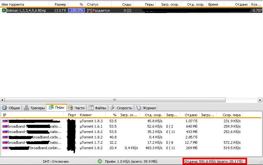Click the notepad icon on Журнал tab
This screenshot has width=263, height=165.
tap(139, 108)
